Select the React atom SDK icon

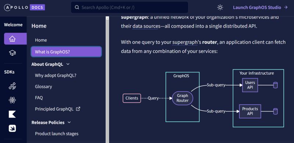[x=12, y=100]
